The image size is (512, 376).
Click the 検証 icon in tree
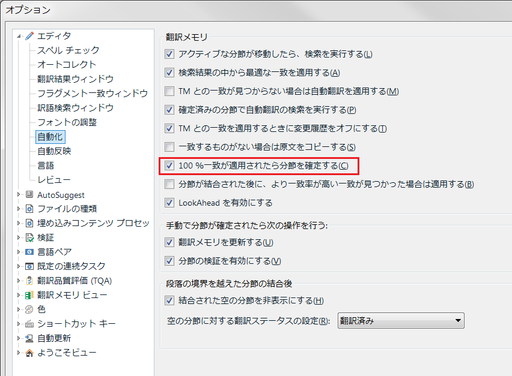pos(29,237)
